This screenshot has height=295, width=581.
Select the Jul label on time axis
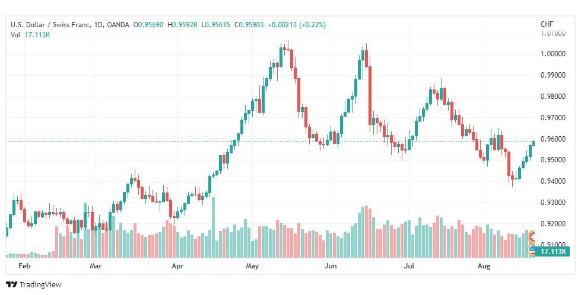[x=409, y=266]
